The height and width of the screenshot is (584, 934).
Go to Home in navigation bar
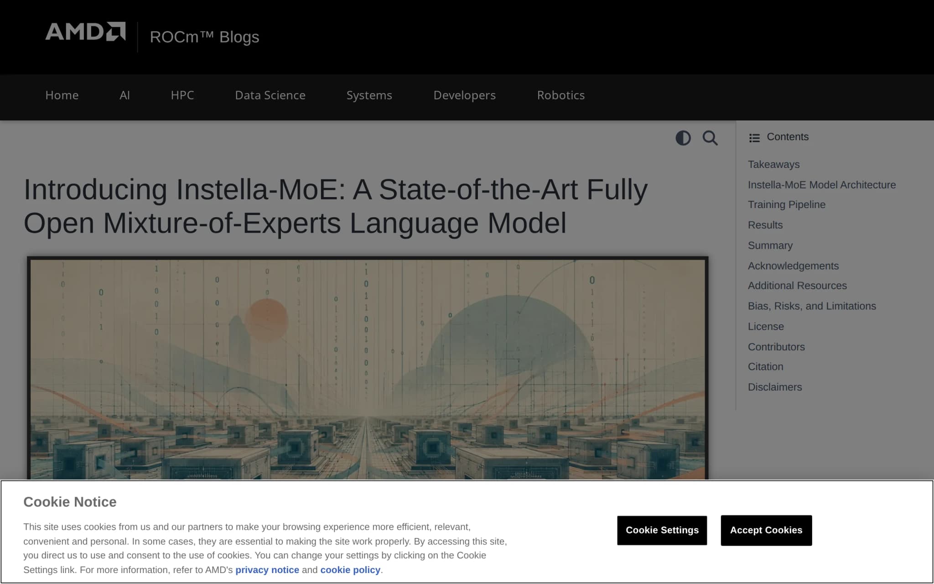(x=62, y=95)
